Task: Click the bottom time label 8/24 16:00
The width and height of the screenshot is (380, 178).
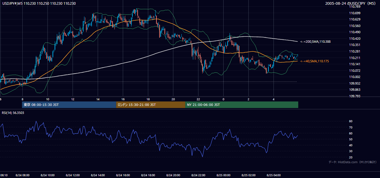Action: tap(123, 175)
